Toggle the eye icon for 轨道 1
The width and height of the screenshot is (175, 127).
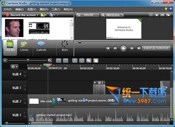[x=25, y=113]
